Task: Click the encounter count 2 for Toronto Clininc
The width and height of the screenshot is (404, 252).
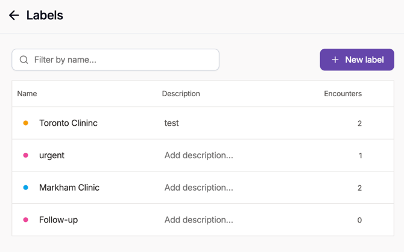Action: pyautogui.click(x=360, y=123)
